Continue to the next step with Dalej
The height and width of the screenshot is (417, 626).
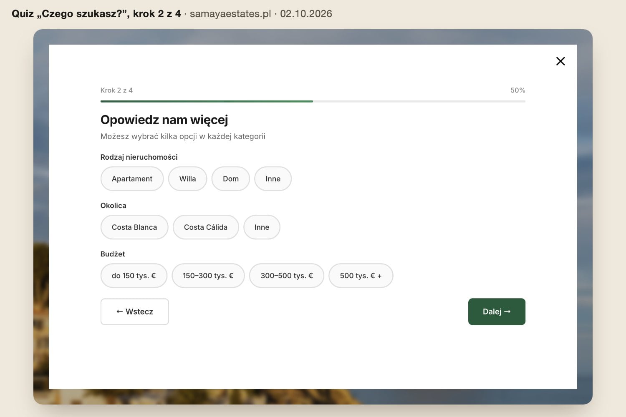coord(497,311)
